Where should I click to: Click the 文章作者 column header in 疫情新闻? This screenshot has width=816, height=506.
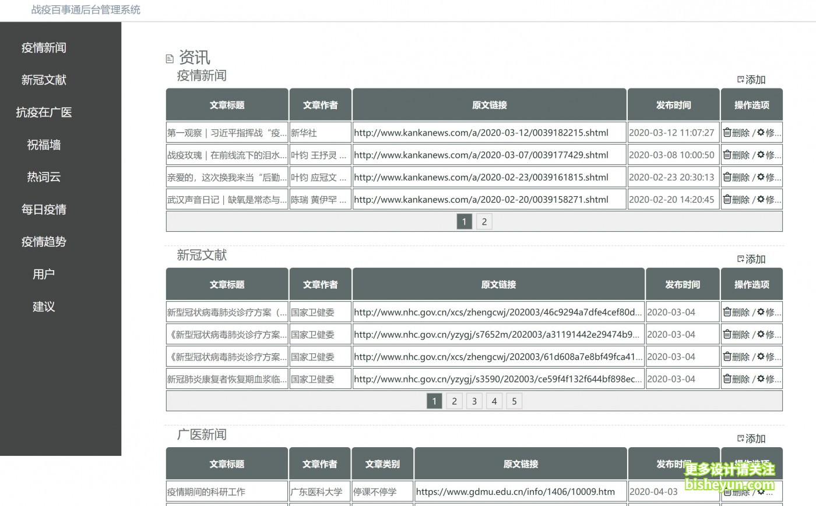point(319,104)
